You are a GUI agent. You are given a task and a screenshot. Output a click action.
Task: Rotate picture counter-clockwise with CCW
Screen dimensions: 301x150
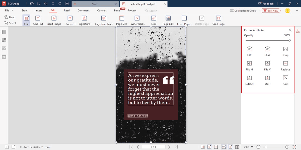267,51
